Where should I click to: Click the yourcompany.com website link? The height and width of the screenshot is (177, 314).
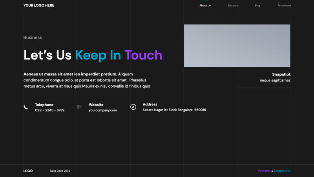coord(103,110)
